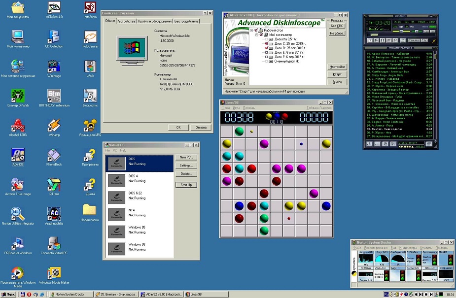This screenshot has width=456, height=298.
Task: Toggle the Диск C: checkbox in ADinf32
Action: tap(266, 43)
